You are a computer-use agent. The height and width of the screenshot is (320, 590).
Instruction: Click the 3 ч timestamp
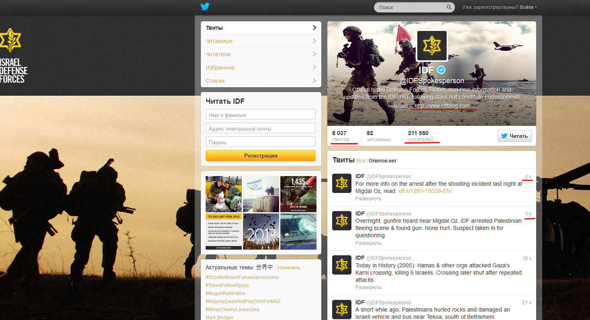tap(528, 214)
